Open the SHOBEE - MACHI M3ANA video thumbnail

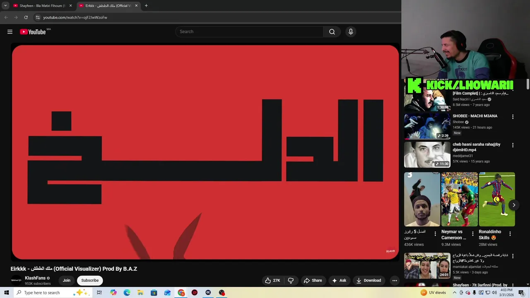click(427, 126)
